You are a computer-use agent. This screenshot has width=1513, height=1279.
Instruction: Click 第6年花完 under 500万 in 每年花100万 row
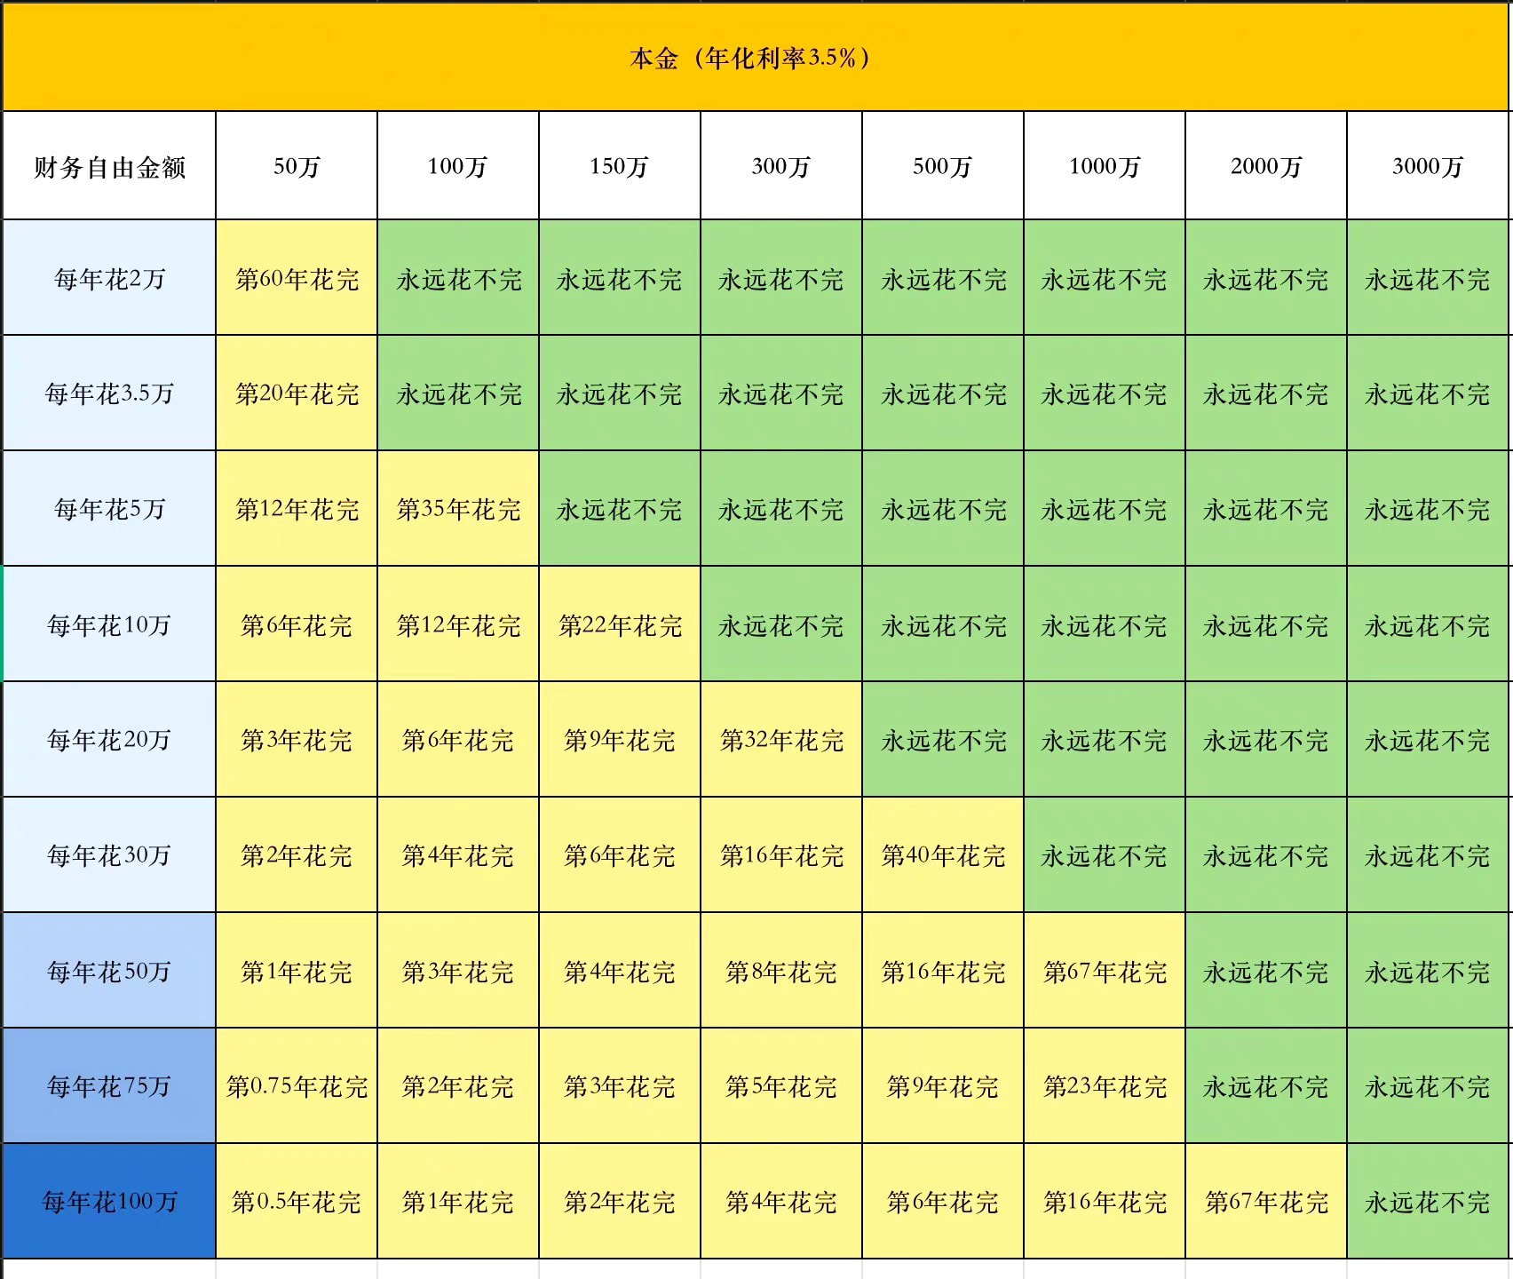(x=943, y=1202)
